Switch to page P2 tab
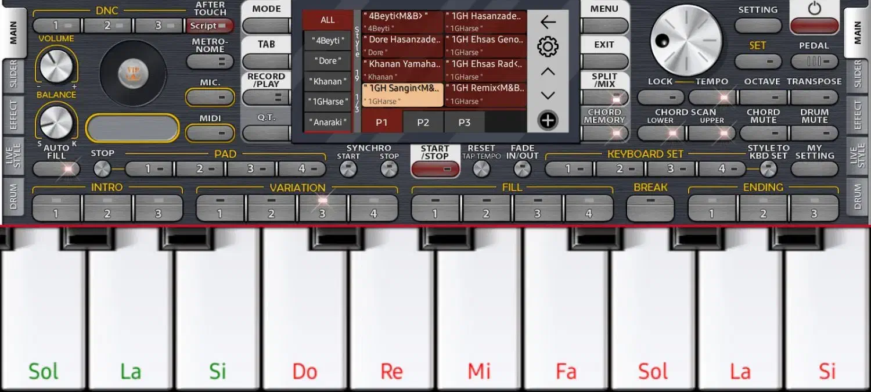This screenshot has height=392, width=871. [x=423, y=123]
